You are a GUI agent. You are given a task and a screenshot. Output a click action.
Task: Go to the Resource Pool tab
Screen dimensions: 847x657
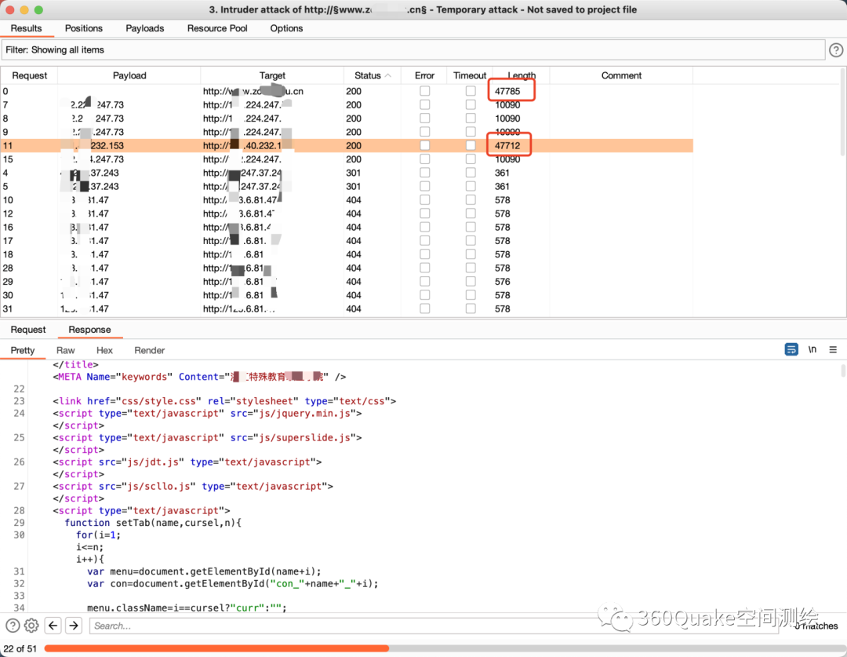click(217, 28)
